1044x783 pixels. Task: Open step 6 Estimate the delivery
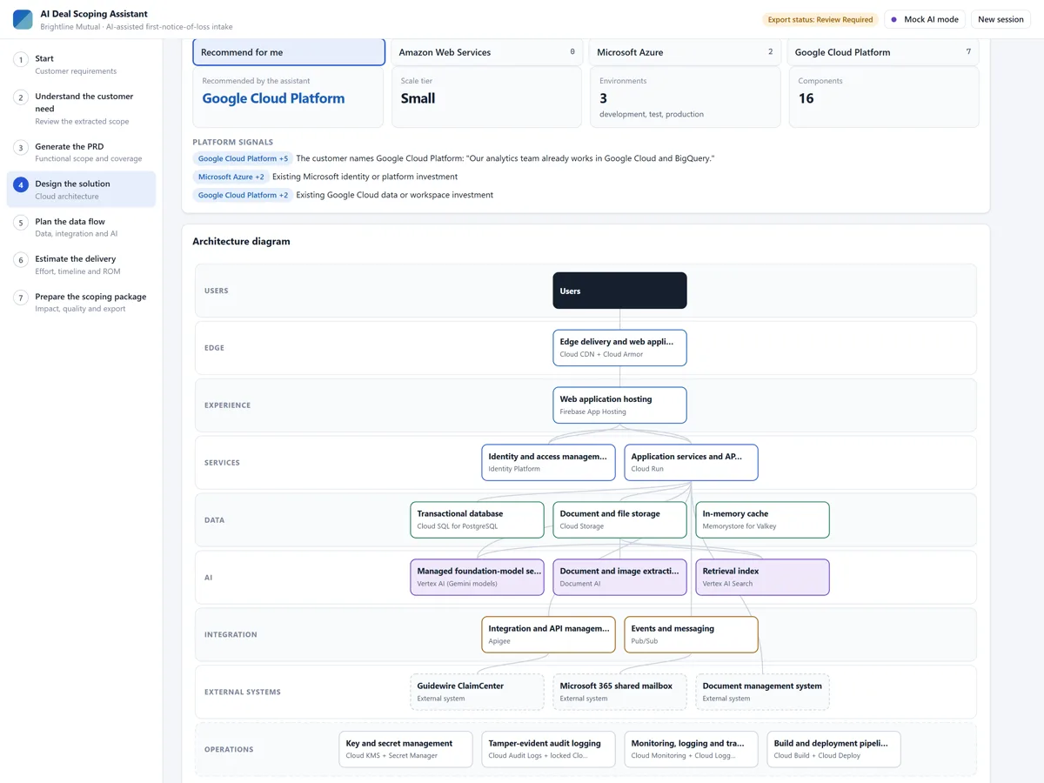[x=81, y=264]
